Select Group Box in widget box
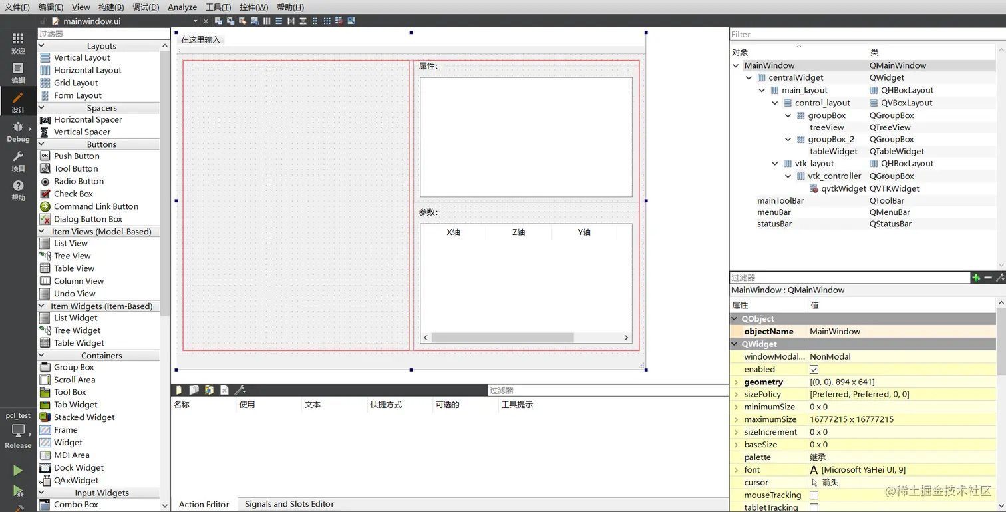Viewport: 1006px width, 512px height. [x=74, y=367]
